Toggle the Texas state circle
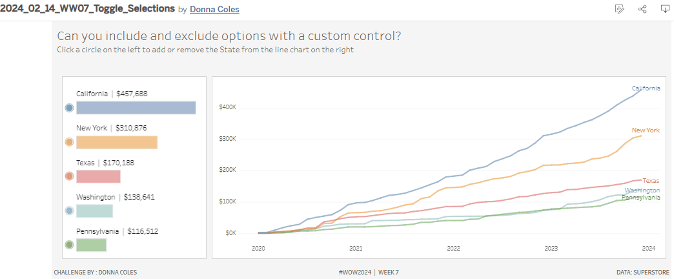 click(69, 176)
